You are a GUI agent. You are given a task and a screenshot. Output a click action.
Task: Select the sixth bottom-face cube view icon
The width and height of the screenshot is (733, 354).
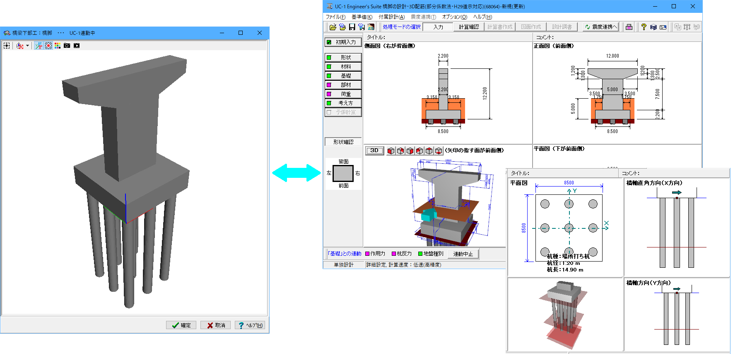[x=439, y=150]
